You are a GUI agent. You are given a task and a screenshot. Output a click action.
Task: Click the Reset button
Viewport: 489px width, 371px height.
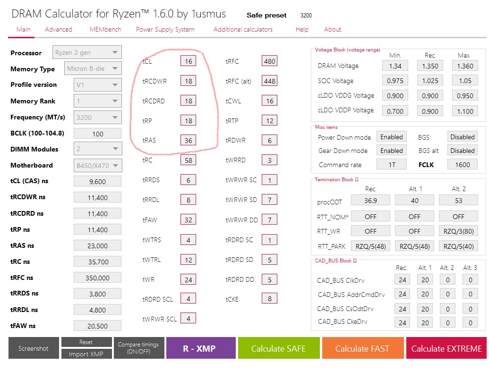click(86, 342)
